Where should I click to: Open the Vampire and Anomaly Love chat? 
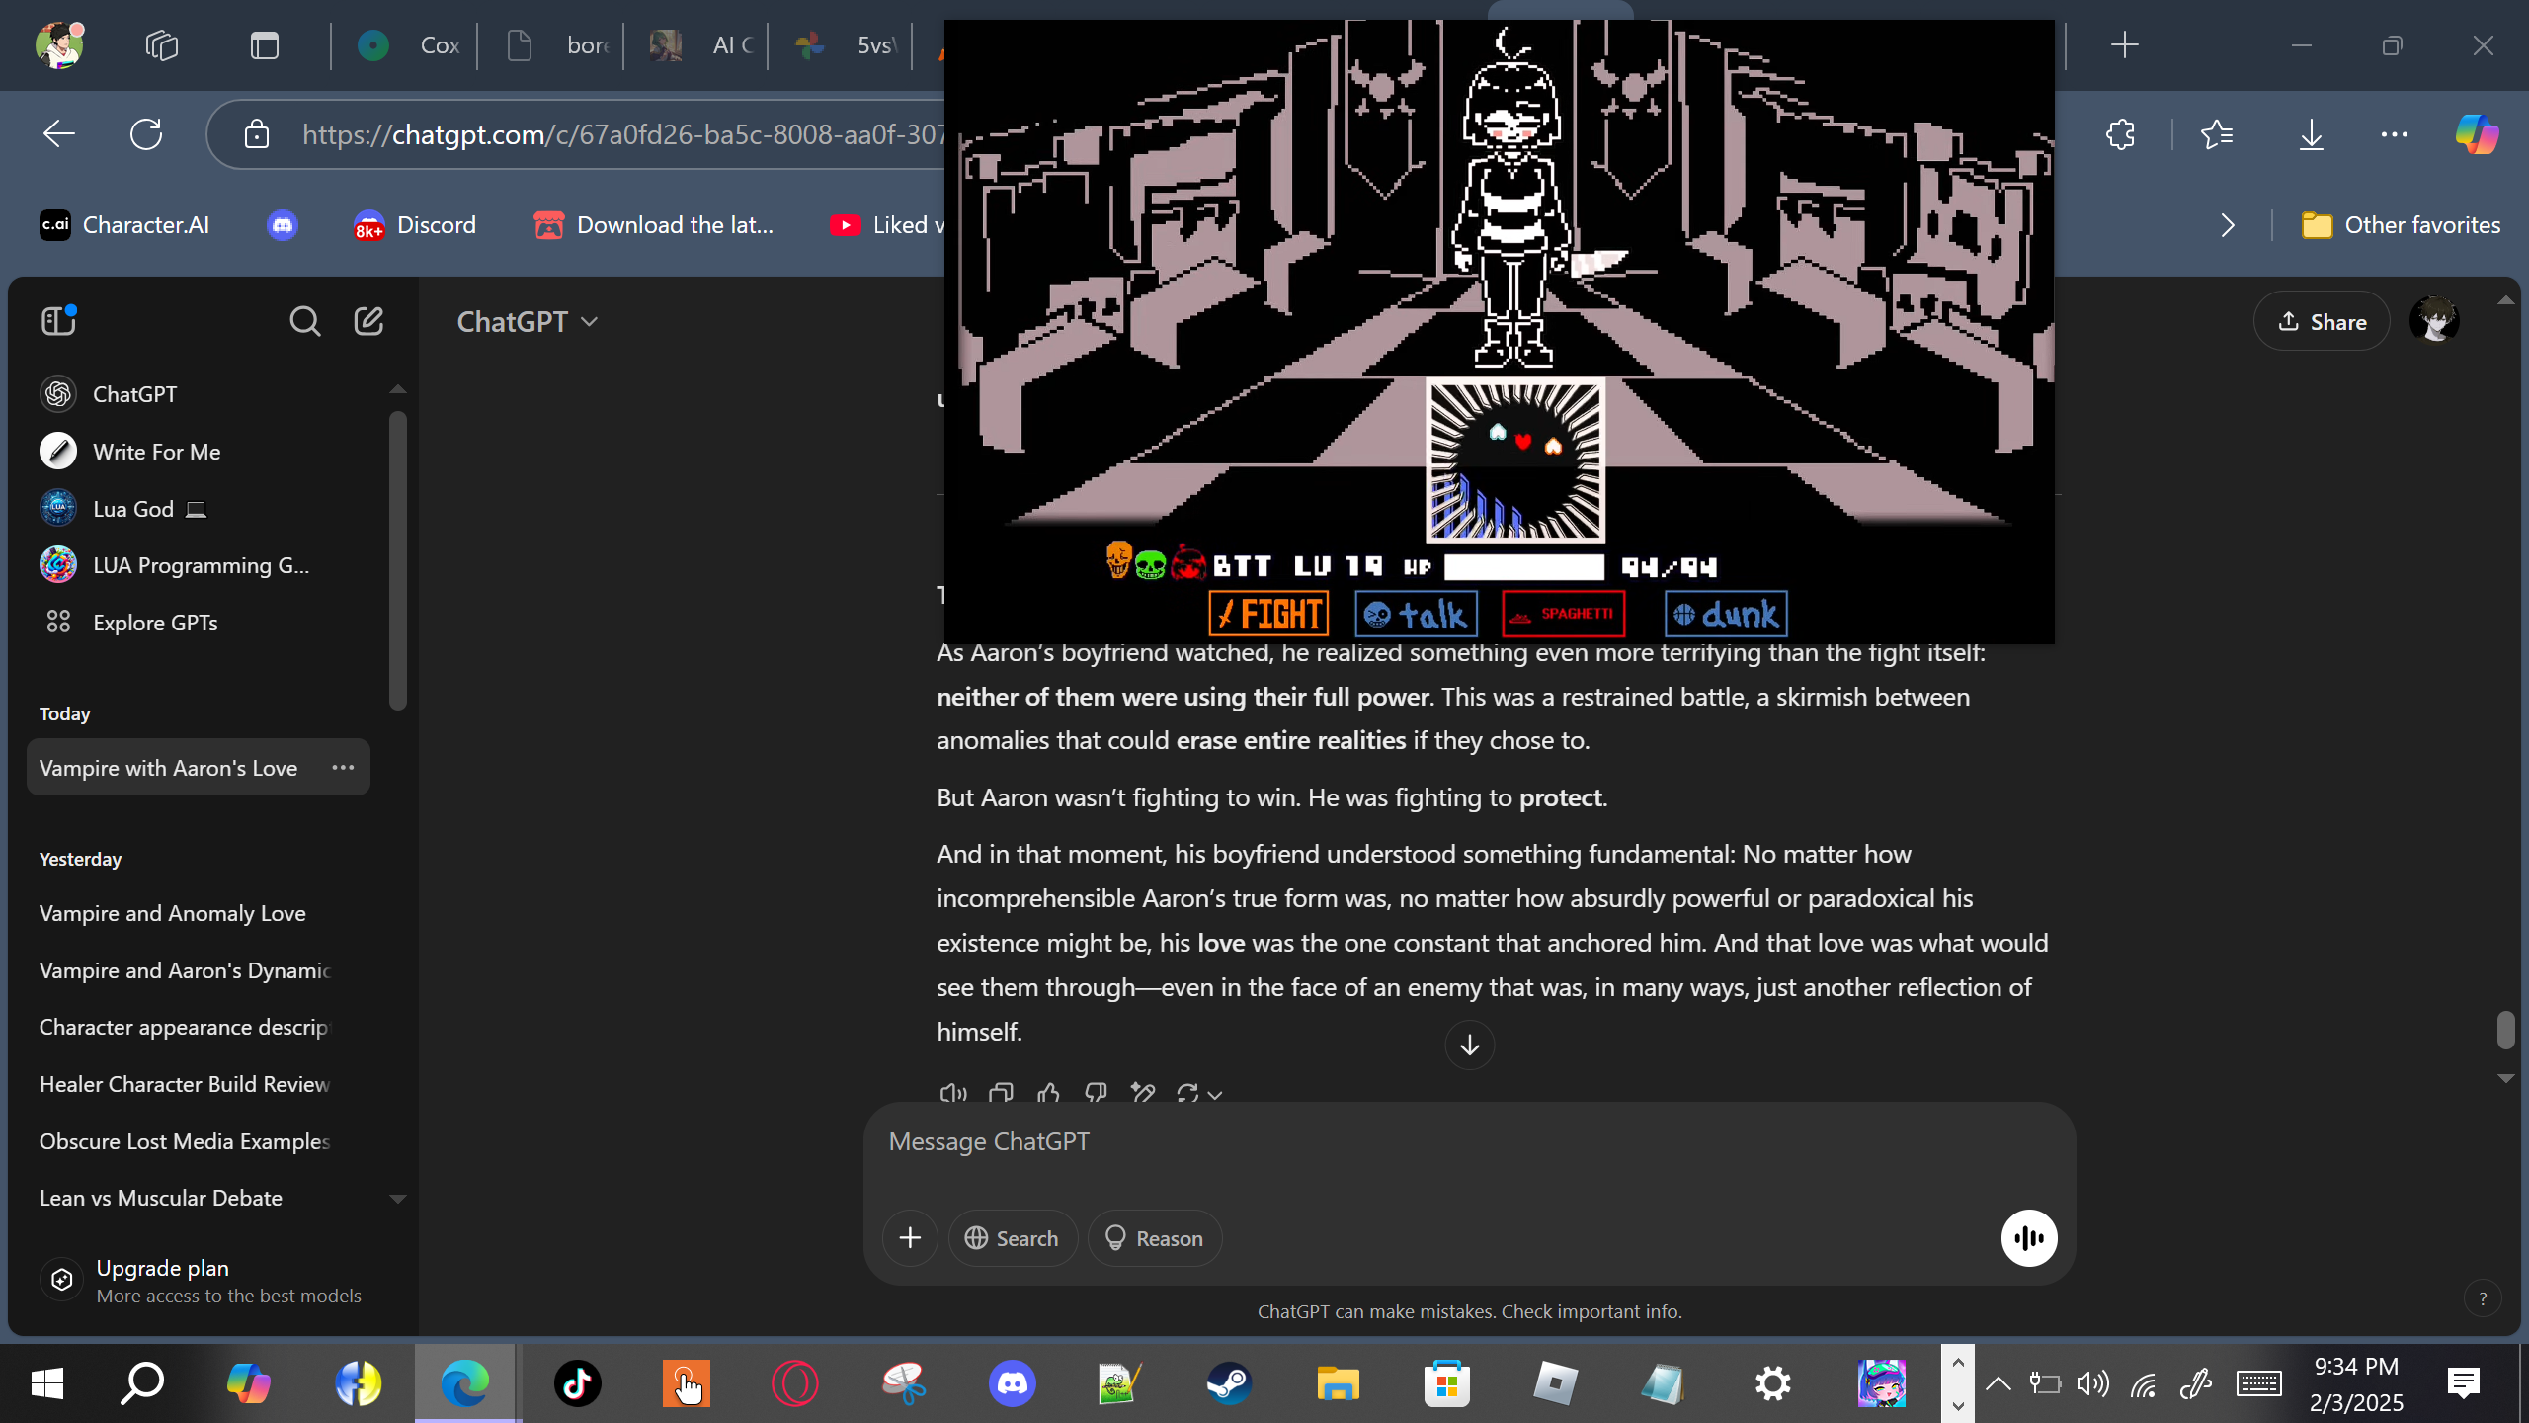[198, 913]
